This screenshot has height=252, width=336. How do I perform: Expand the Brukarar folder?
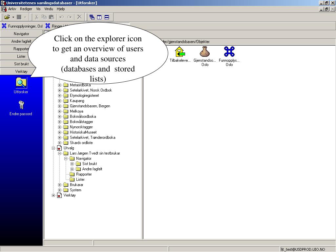60,185
